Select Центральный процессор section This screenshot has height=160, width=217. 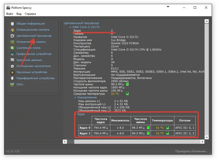[34, 36]
